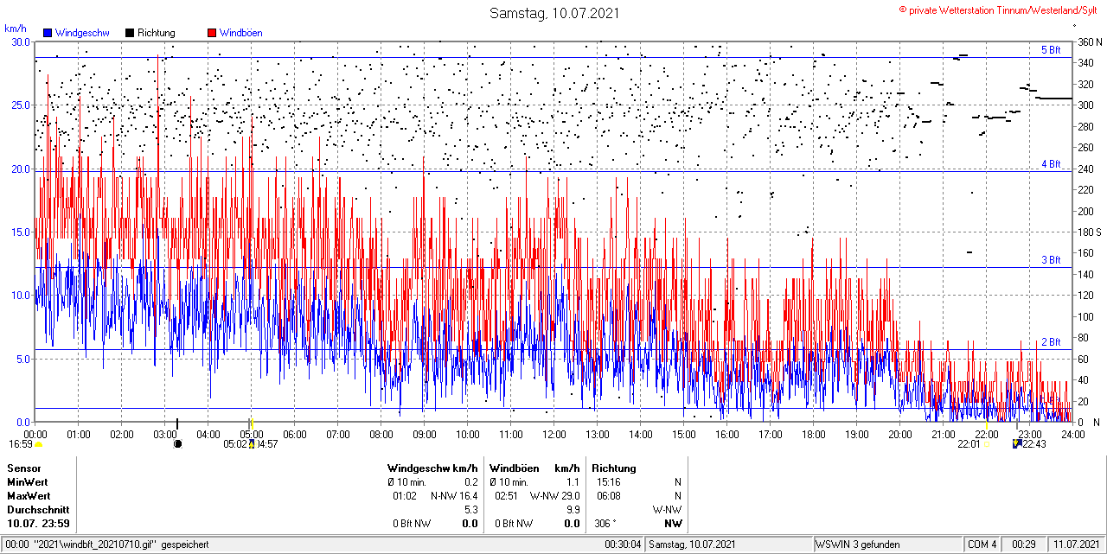Click the MaxWert row header
The image size is (1107, 554).
[29, 496]
